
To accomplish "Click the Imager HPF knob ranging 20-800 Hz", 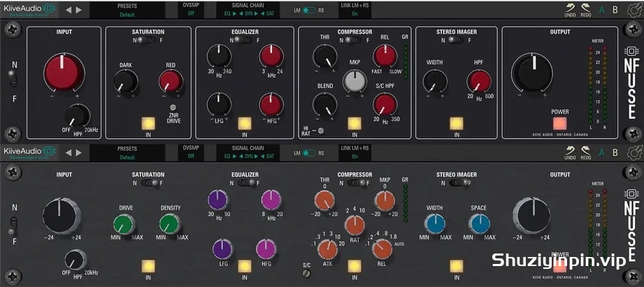I will [478, 81].
